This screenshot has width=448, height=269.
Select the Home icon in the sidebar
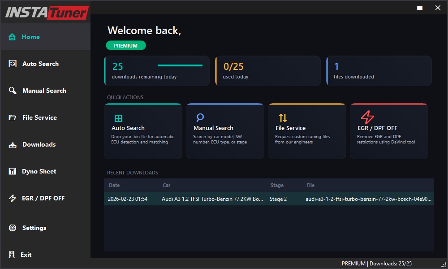click(x=12, y=37)
